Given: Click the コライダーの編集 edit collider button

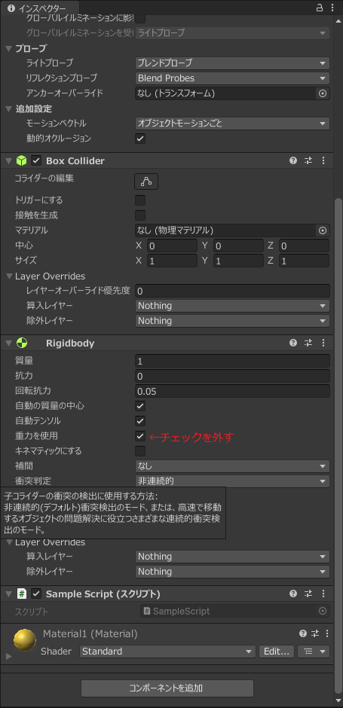Looking at the screenshot, I should (x=146, y=182).
